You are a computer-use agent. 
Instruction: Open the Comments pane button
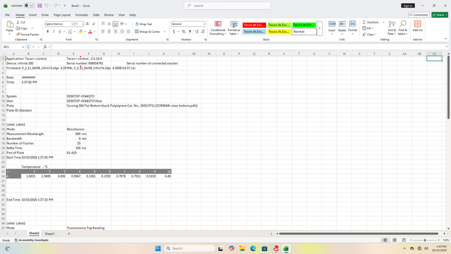[419, 15]
